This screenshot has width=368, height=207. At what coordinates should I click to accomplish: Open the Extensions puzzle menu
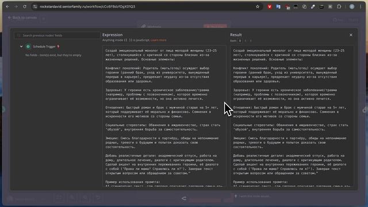[x=339, y=7]
